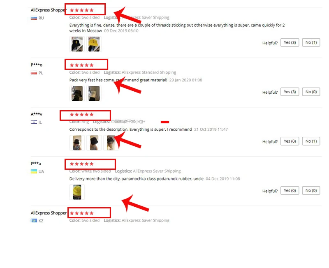This screenshot has width=329, height=268.
Task: Vote Yes (3) on P***o's review
Action: point(290,92)
